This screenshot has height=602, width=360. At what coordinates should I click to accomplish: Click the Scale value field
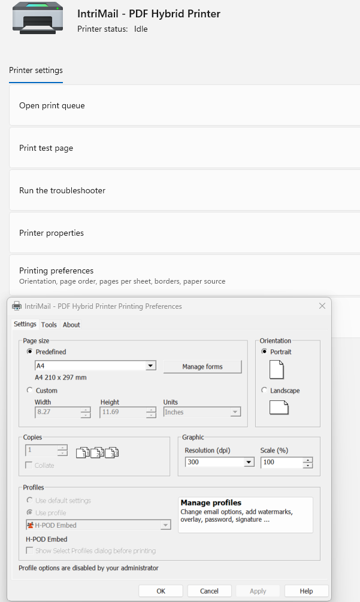pyautogui.click(x=282, y=462)
